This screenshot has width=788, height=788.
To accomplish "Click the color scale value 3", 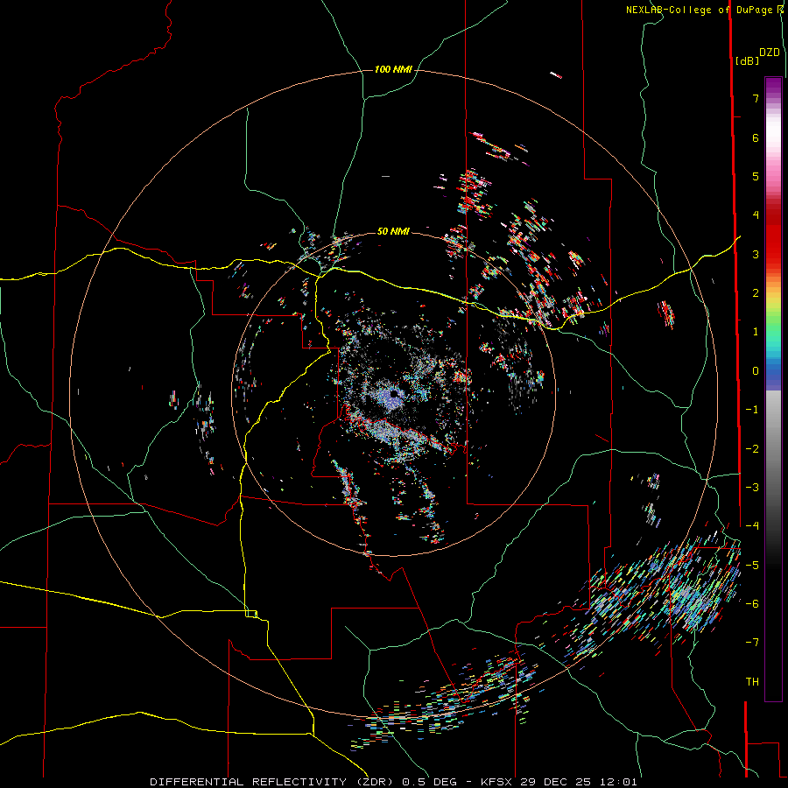I will coord(756,254).
